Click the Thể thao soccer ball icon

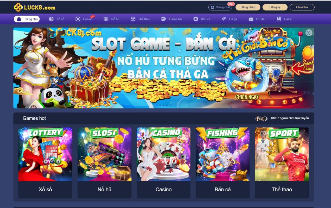coord(133,19)
